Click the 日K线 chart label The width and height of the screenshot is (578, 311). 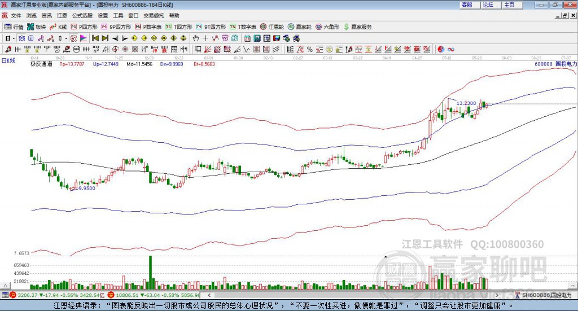[x=8, y=61]
